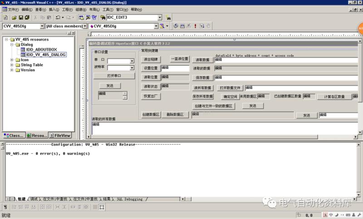Toggle the grid icon in dialog toolbar
363x219 pixels.
95,207
